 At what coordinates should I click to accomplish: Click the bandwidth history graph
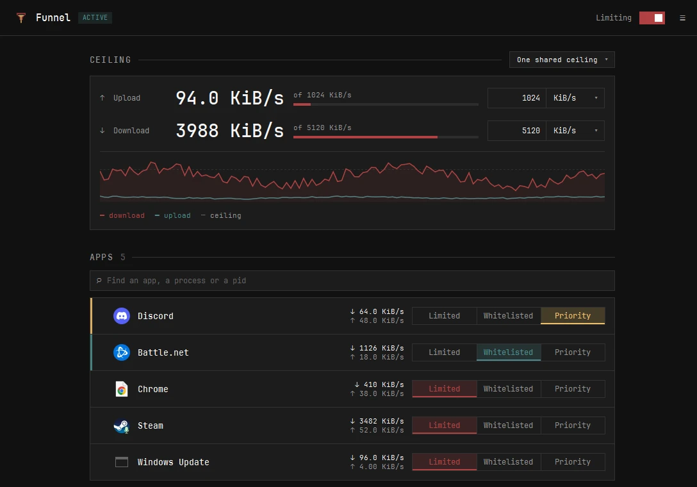click(352, 181)
